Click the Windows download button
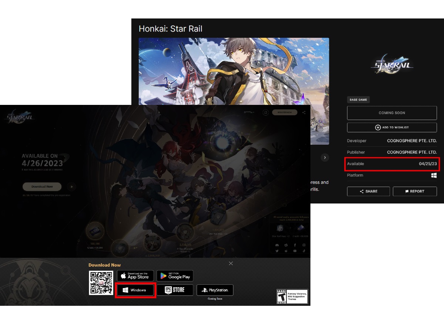Viewport: 444px width, 325px height. click(135, 290)
